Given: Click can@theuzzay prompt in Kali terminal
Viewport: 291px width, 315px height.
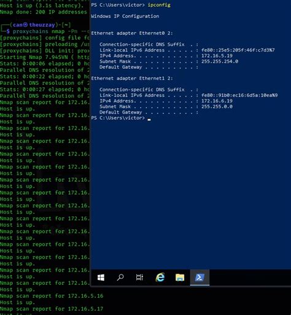Looking at the screenshot, I should coord(34,25).
